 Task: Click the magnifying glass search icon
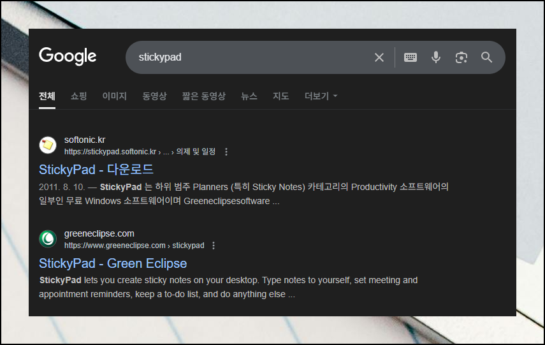coord(486,57)
